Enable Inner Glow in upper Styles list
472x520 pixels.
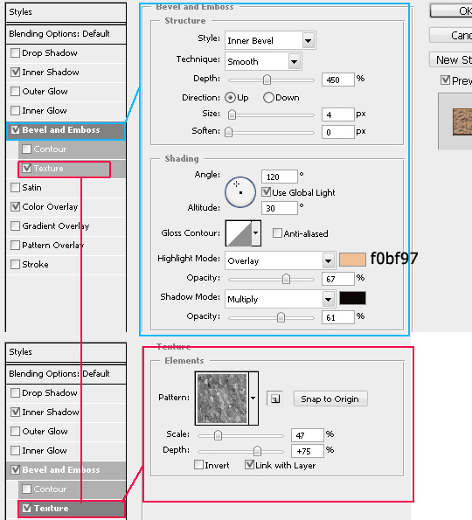(x=15, y=111)
